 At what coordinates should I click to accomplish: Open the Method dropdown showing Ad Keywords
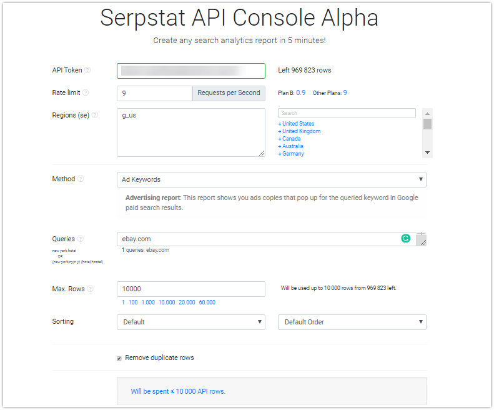click(272, 179)
